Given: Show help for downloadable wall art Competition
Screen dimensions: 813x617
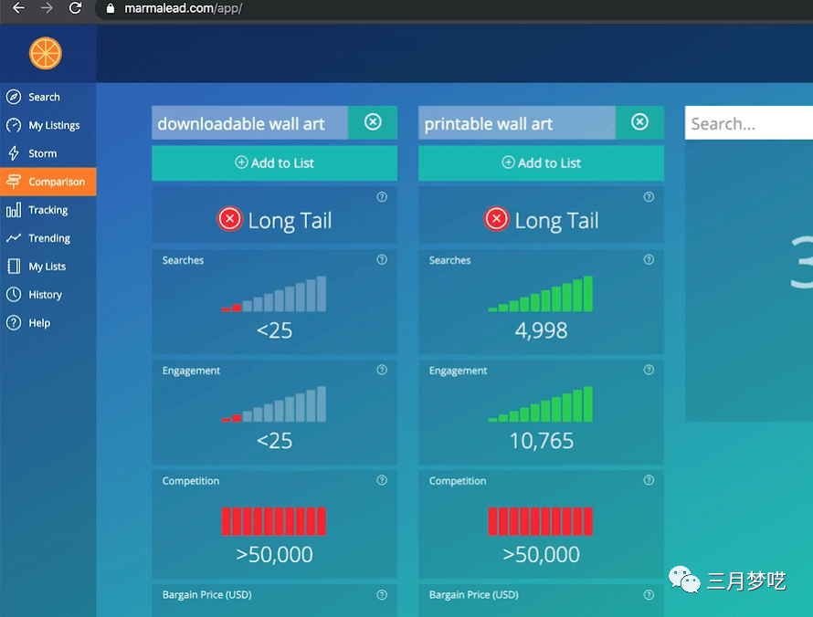Looking at the screenshot, I should pyautogui.click(x=382, y=480).
